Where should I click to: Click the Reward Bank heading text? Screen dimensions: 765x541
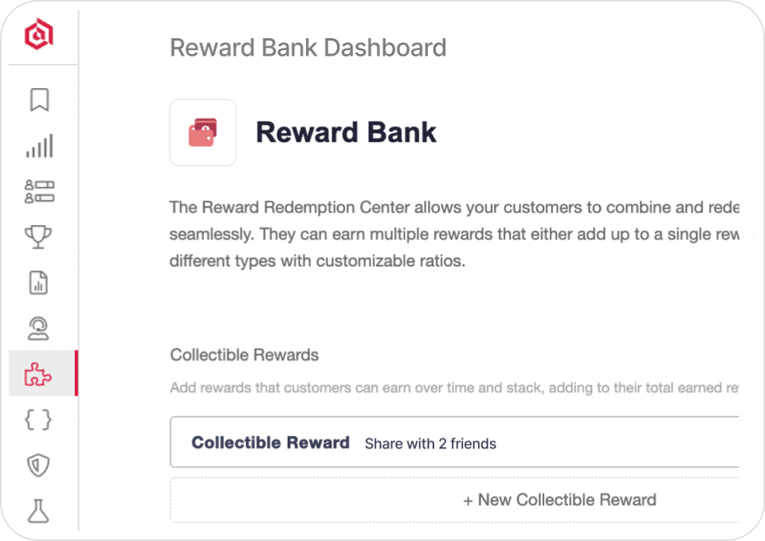click(x=345, y=132)
